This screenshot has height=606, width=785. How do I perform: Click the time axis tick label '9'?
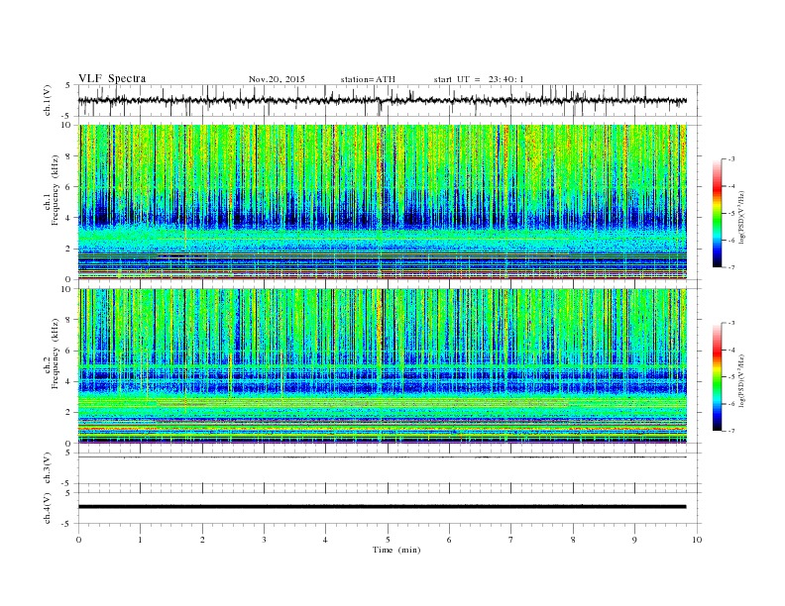pos(634,540)
